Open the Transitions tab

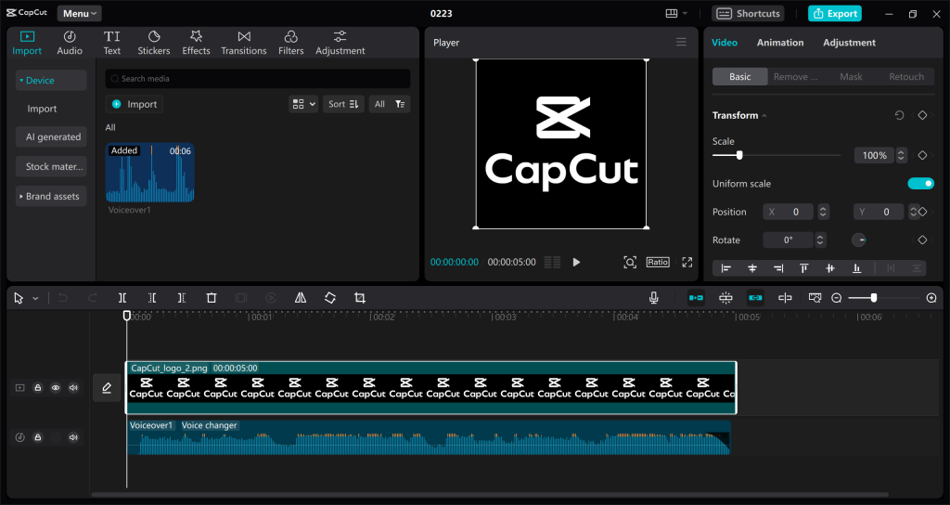click(244, 43)
